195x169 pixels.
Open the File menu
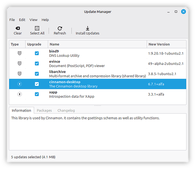pyautogui.click(x=12, y=20)
